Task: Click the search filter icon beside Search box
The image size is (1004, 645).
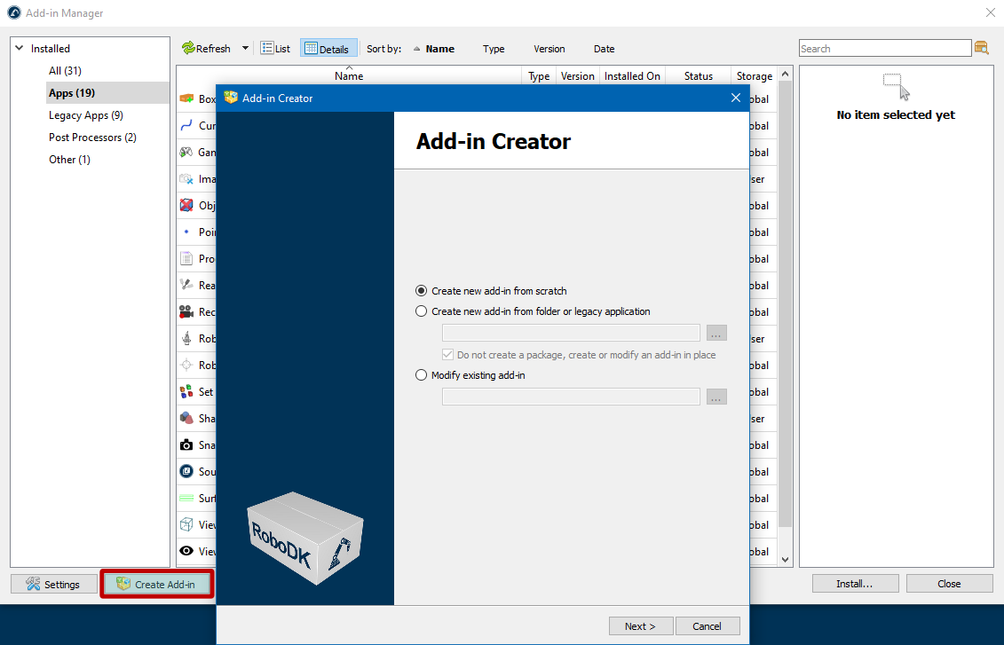Action: click(x=981, y=48)
